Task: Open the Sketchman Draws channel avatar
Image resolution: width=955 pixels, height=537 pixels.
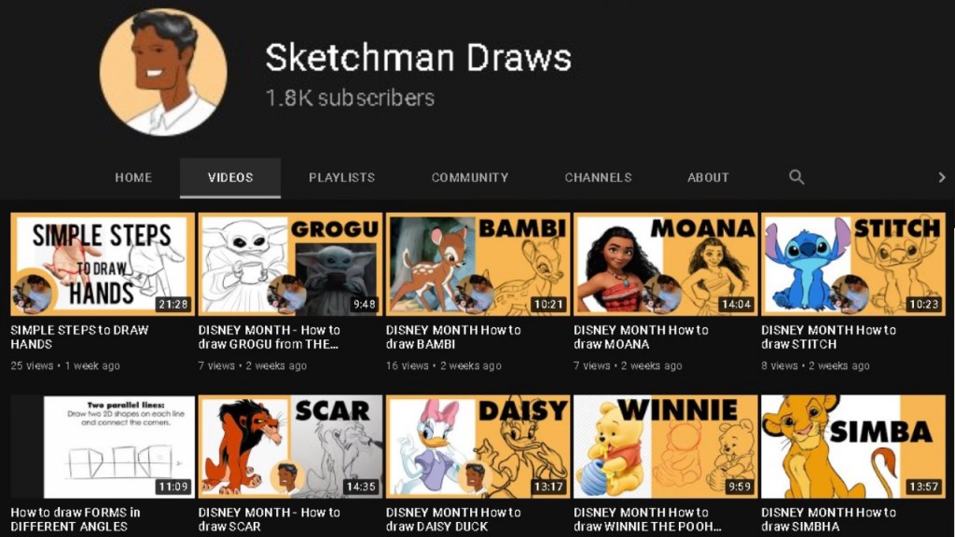Action: (163, 71)
